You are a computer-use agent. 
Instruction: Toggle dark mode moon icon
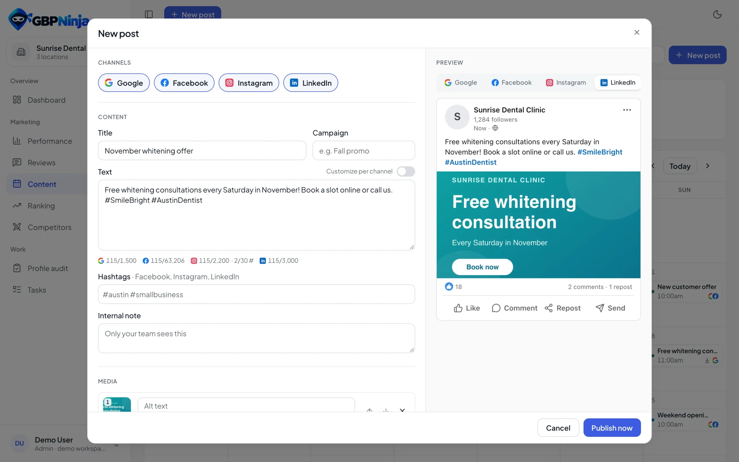point(717,14)
